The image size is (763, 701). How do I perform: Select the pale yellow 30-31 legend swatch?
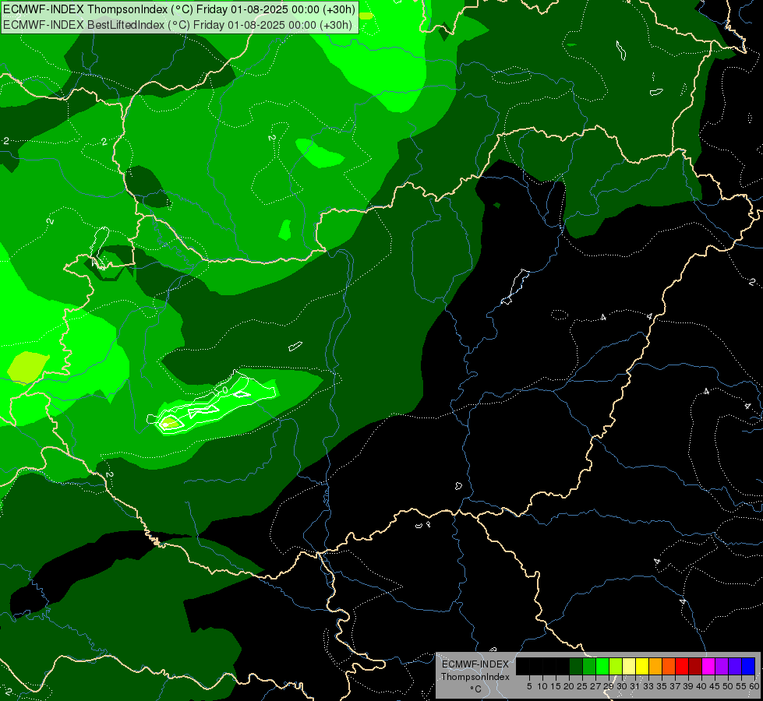point(629,666)
